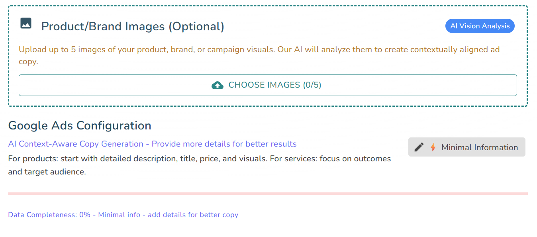
Task: Click the Data Completeness 0% status text
Action: (123, 215)
